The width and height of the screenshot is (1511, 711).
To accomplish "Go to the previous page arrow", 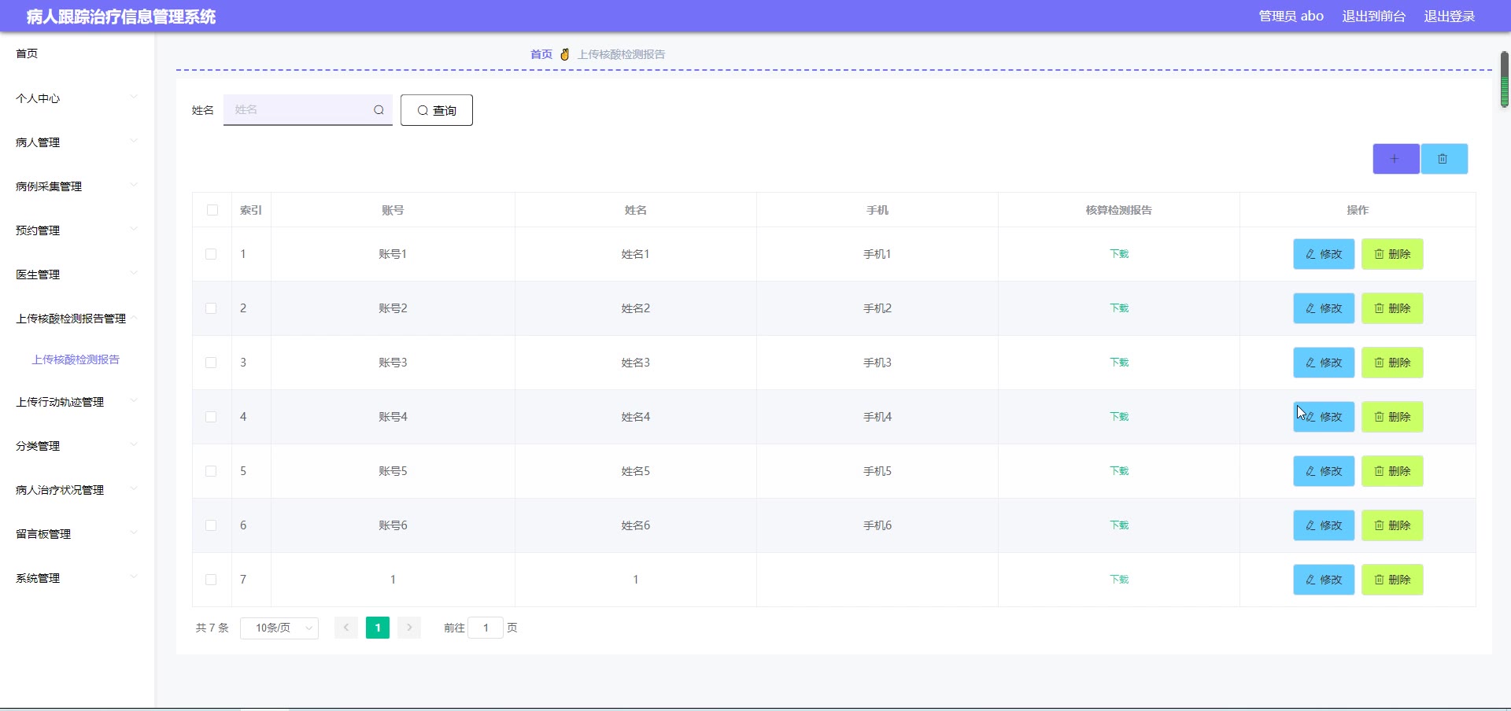I will pyautogui.click(x=346, y=628).
